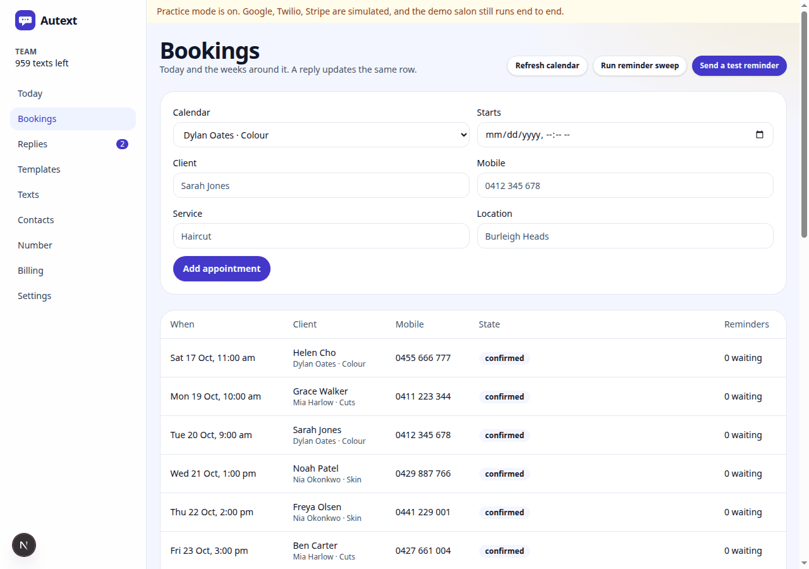Open Replies in the sidebar
This screenshot has width=809, height=569.
[x=73, y=144]
